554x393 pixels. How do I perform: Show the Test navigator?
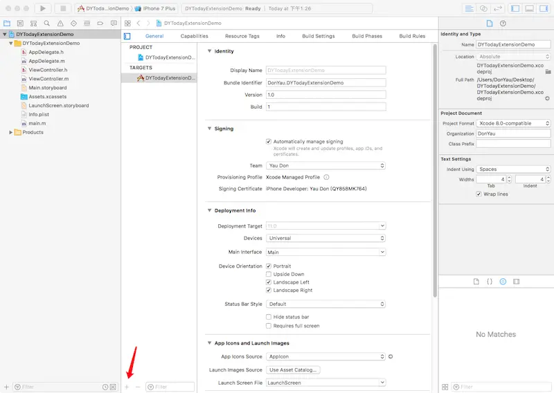73,24
